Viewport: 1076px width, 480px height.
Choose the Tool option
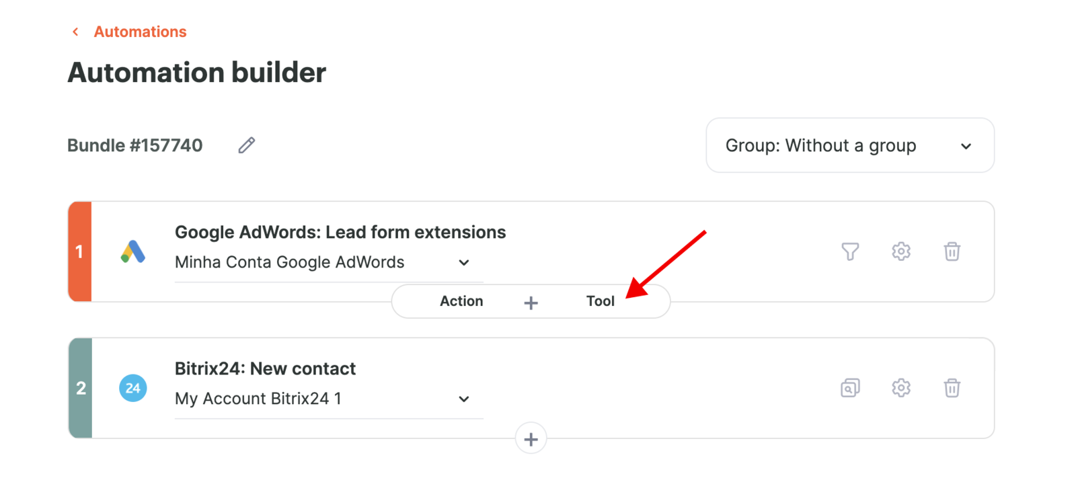tap(601, 301)
